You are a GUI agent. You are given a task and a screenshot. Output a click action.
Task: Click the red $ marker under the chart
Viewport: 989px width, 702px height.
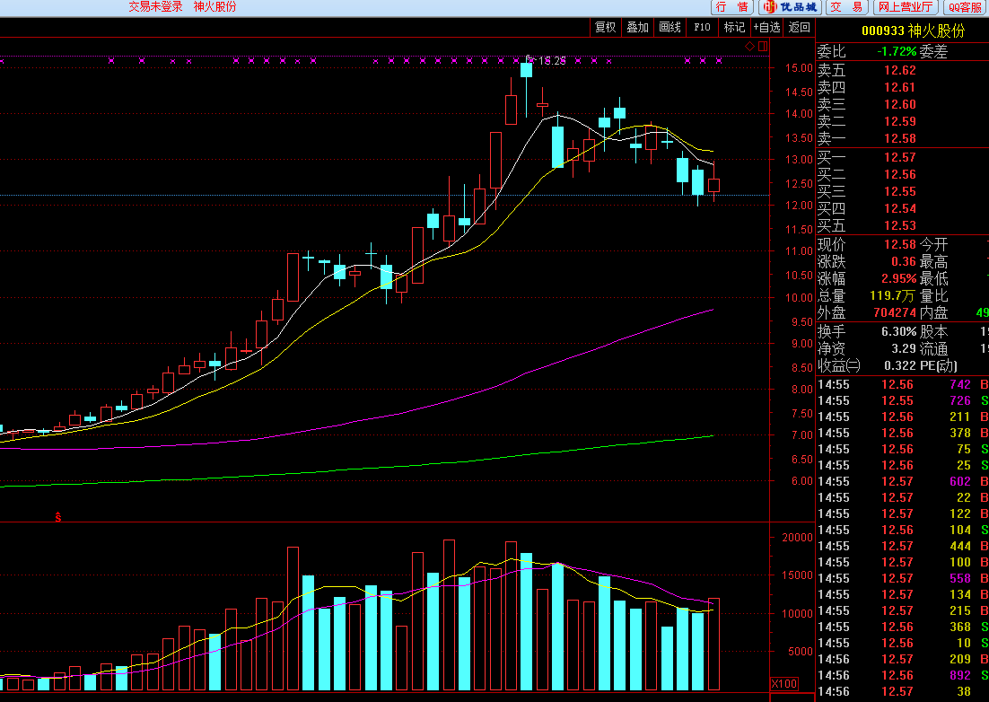tap(58, 516)
